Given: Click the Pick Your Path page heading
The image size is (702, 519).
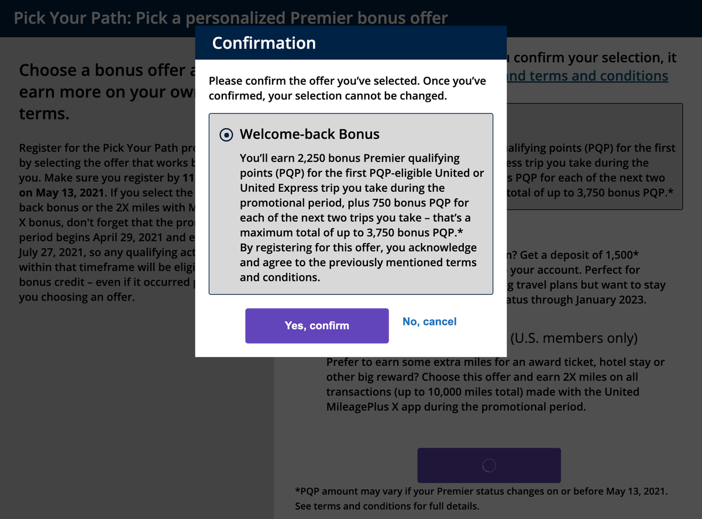Looking at the screenshot, I should click(x=230, y=18).
